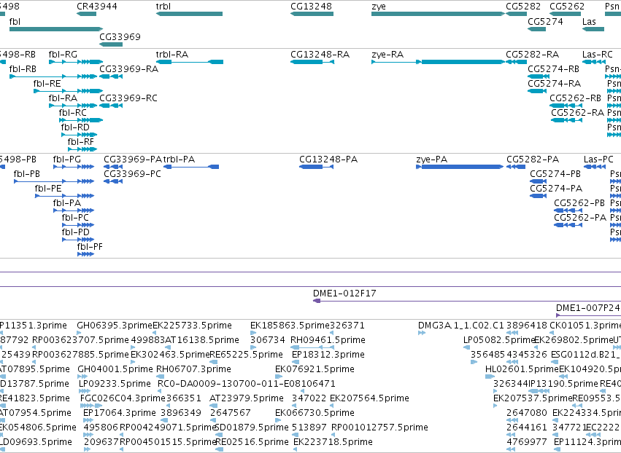Click the fbl-RG transcript label

pos(63,55)
